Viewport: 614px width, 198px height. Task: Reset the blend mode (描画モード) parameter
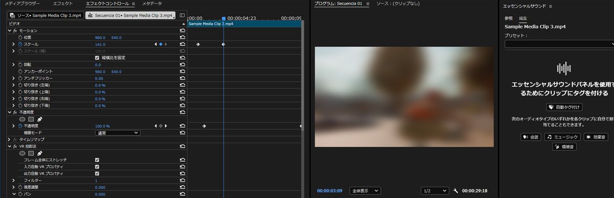tap(183, 133)
